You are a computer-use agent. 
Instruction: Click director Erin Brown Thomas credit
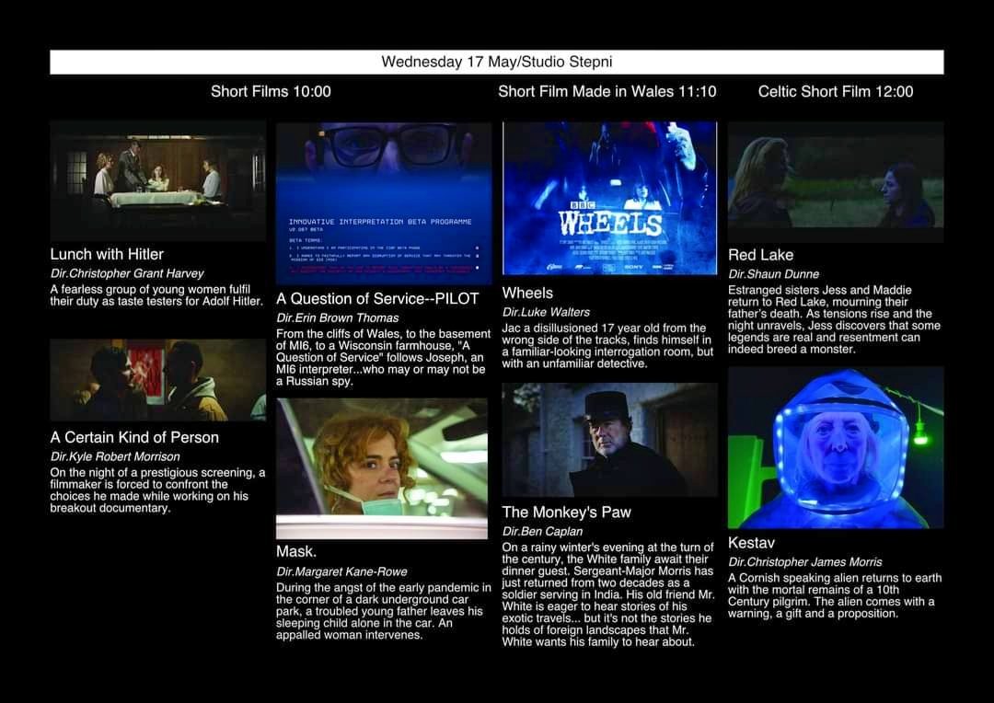(337, 317)
